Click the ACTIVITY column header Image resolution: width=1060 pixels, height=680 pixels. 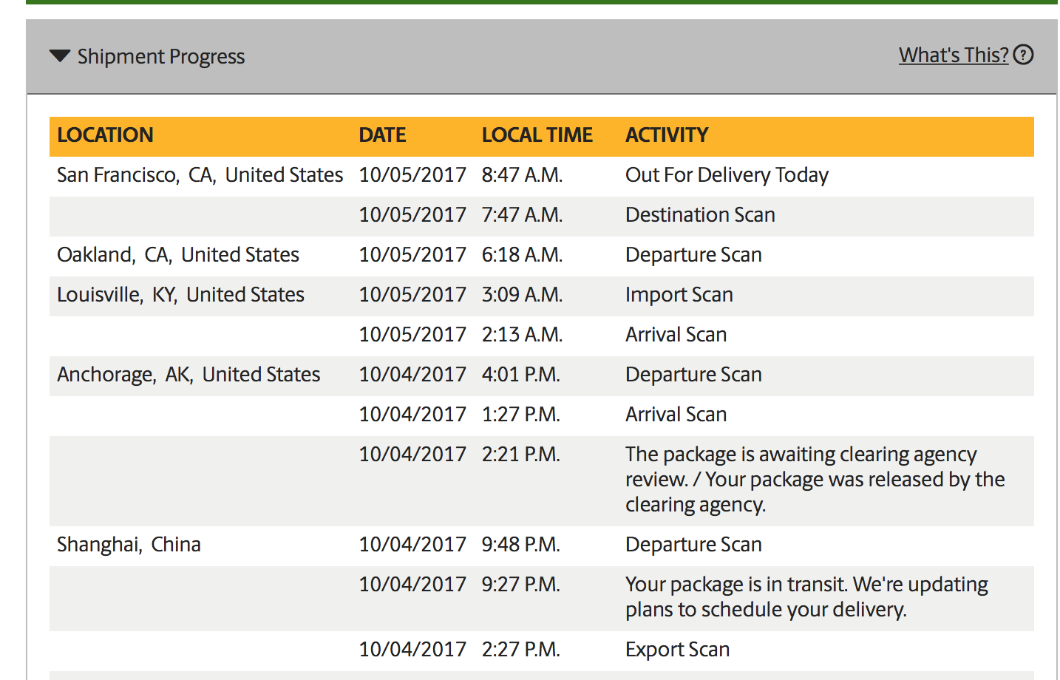click(x=667, y=135)
